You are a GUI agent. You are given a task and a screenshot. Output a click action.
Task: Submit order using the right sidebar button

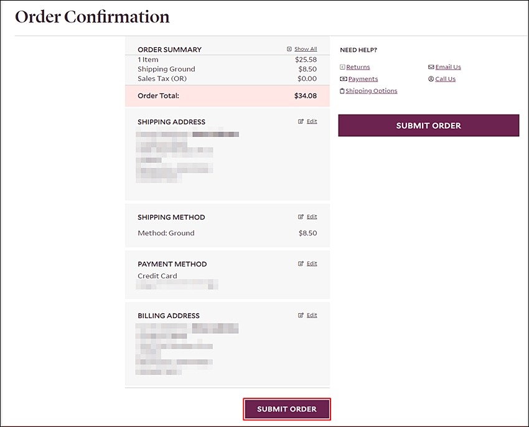point(428,125)
